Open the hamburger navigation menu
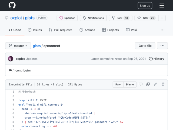Viewport: 173px width, 130px height. (162, 5)
